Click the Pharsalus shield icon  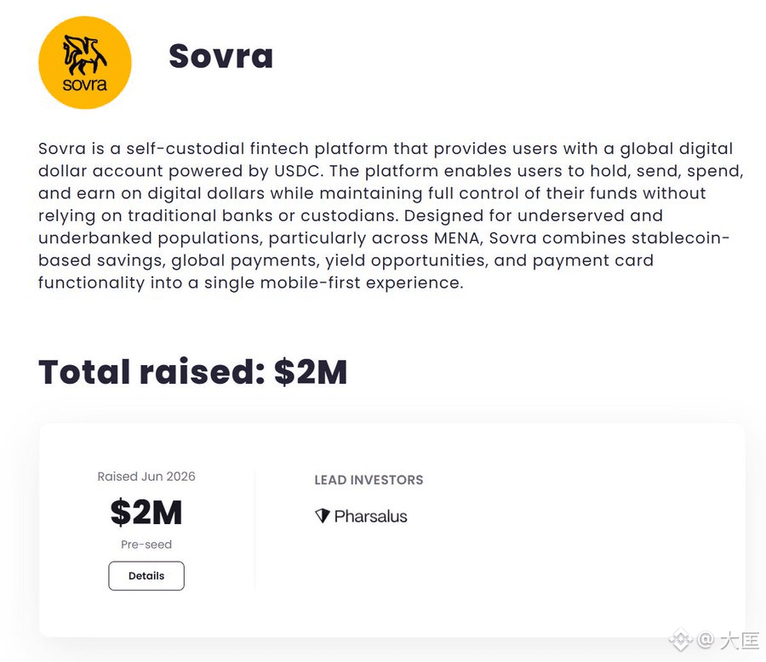pyautogui.click(x=323, y=516)
